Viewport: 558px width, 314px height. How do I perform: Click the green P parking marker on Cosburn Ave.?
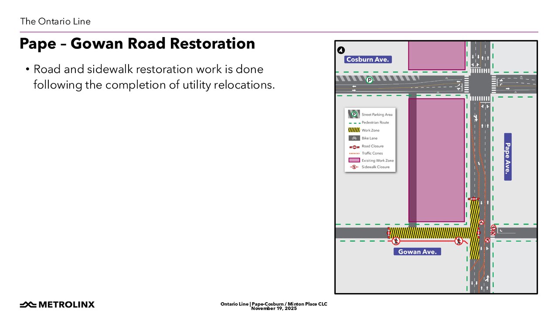(369, 80)
